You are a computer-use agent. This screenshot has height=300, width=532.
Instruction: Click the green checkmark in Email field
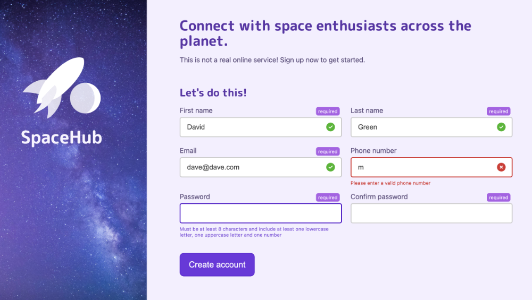330,167
